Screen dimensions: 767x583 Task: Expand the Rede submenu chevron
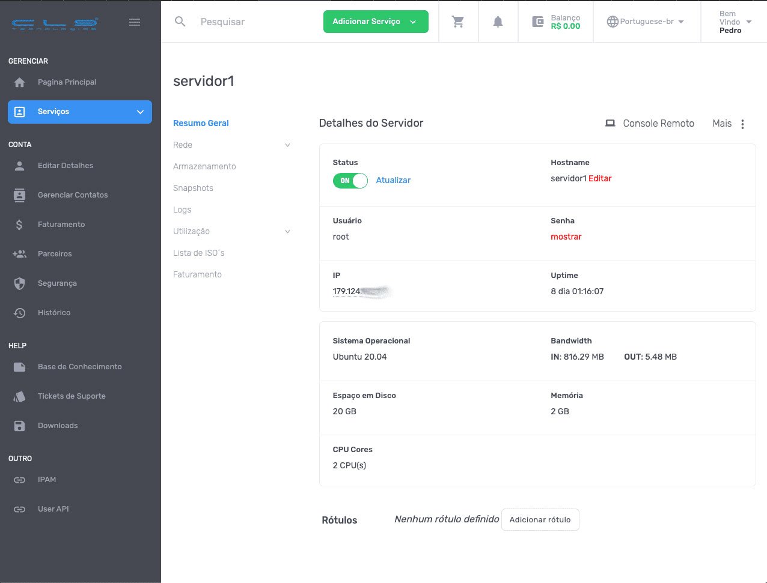[x=287, y=145]
